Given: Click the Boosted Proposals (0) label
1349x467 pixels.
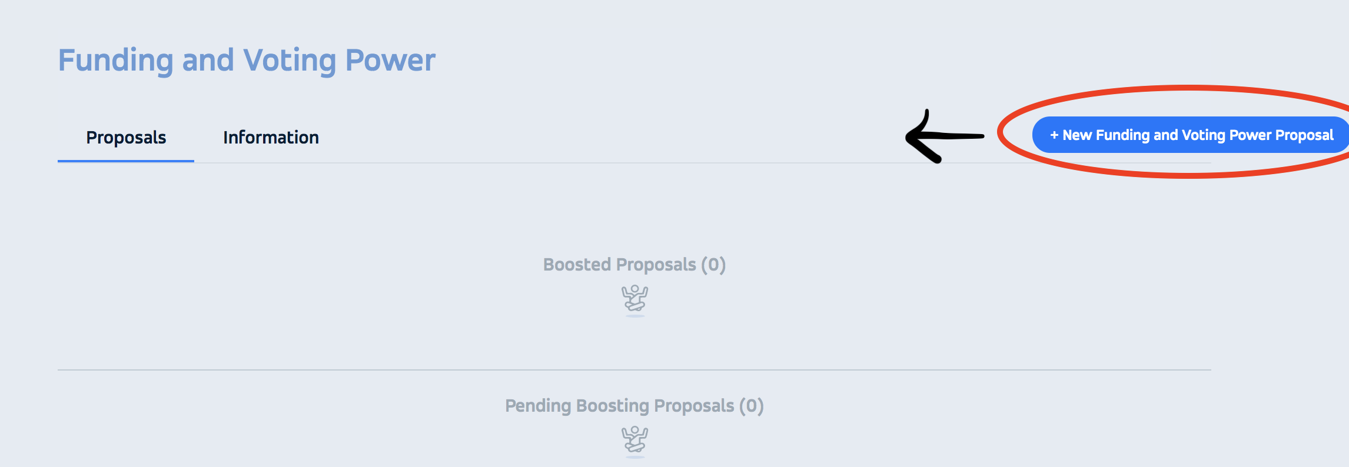Looking at the screenshot, I should click(633, 264).
